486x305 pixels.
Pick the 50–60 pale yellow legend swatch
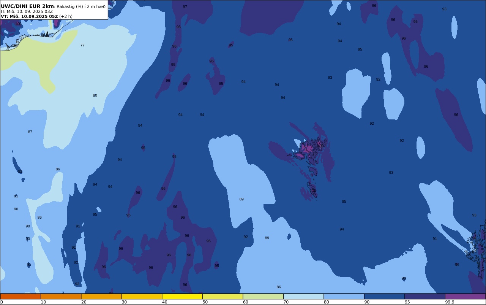[x=222, y=296]
